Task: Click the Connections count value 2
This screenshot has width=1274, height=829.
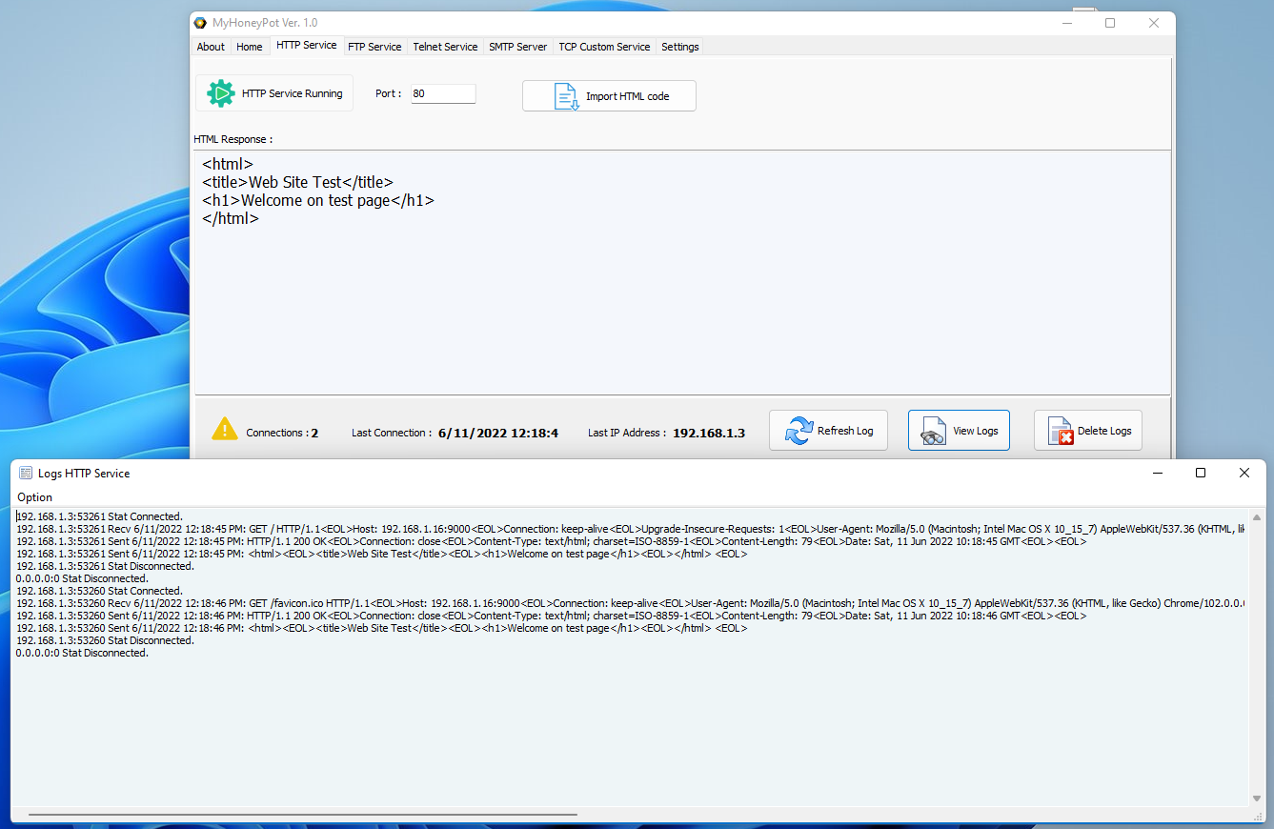Action: 314,433
